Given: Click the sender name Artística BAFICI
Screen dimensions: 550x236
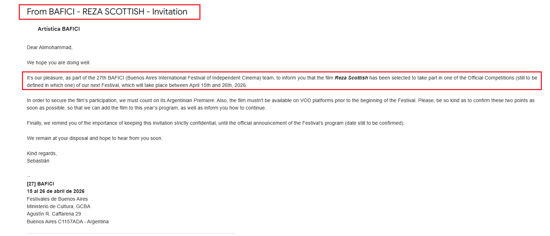Looking at the screenshot, I should [59, 29].
